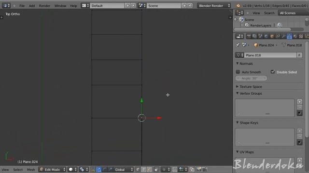Add a new scene

point(184,6)
